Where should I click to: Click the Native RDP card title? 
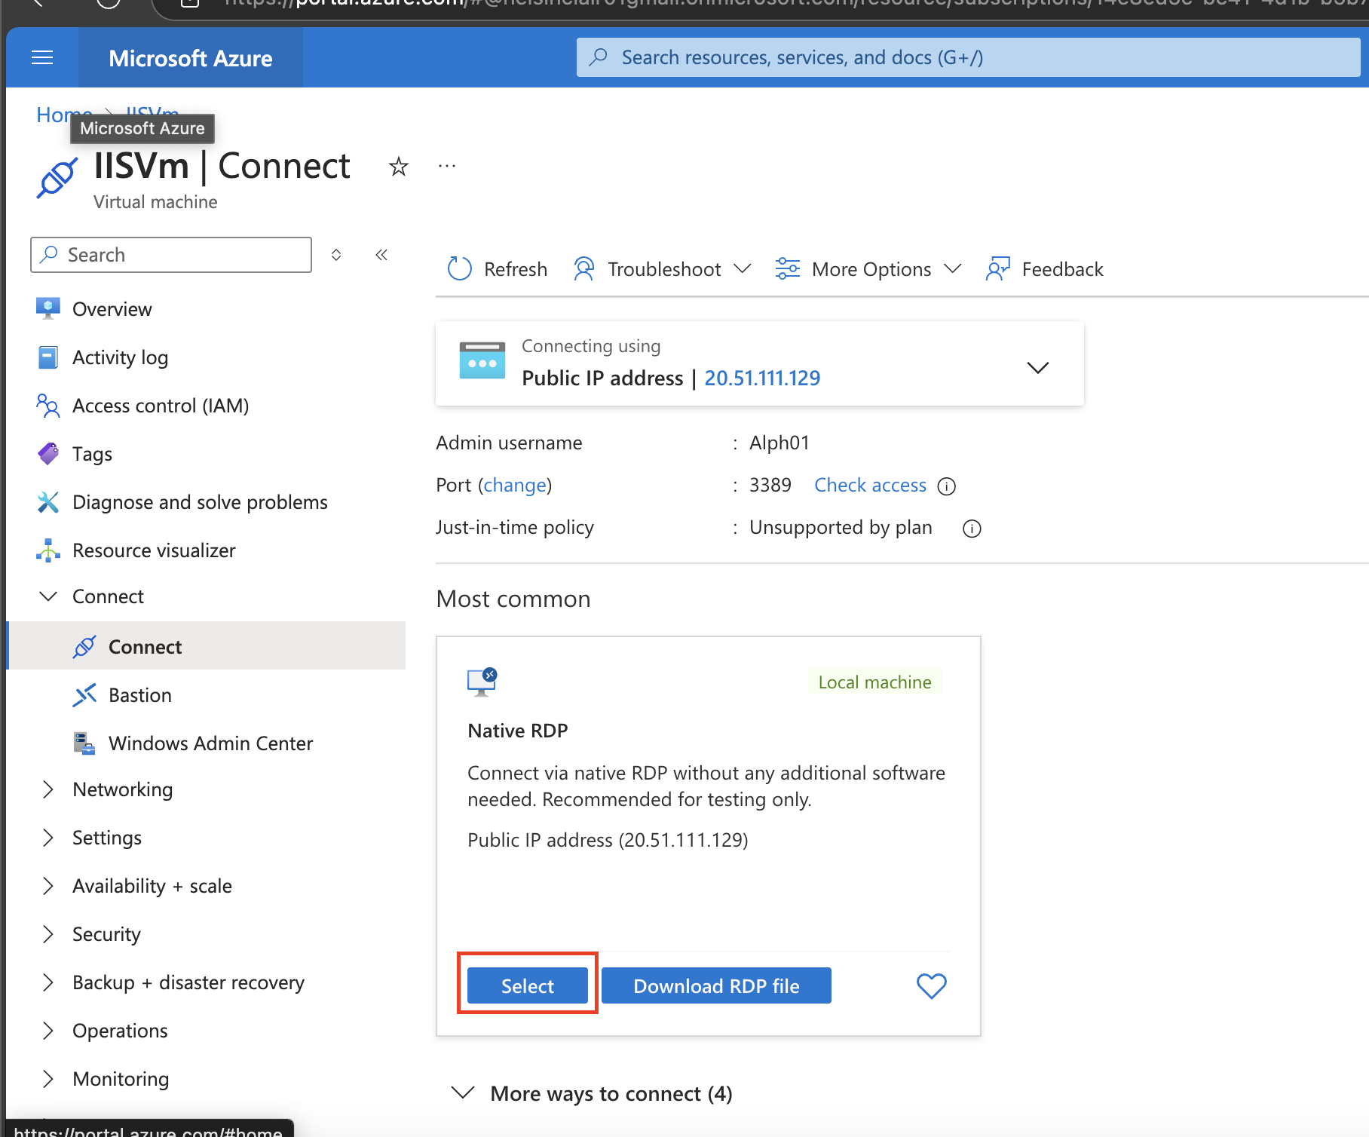(x=518, y=731)
